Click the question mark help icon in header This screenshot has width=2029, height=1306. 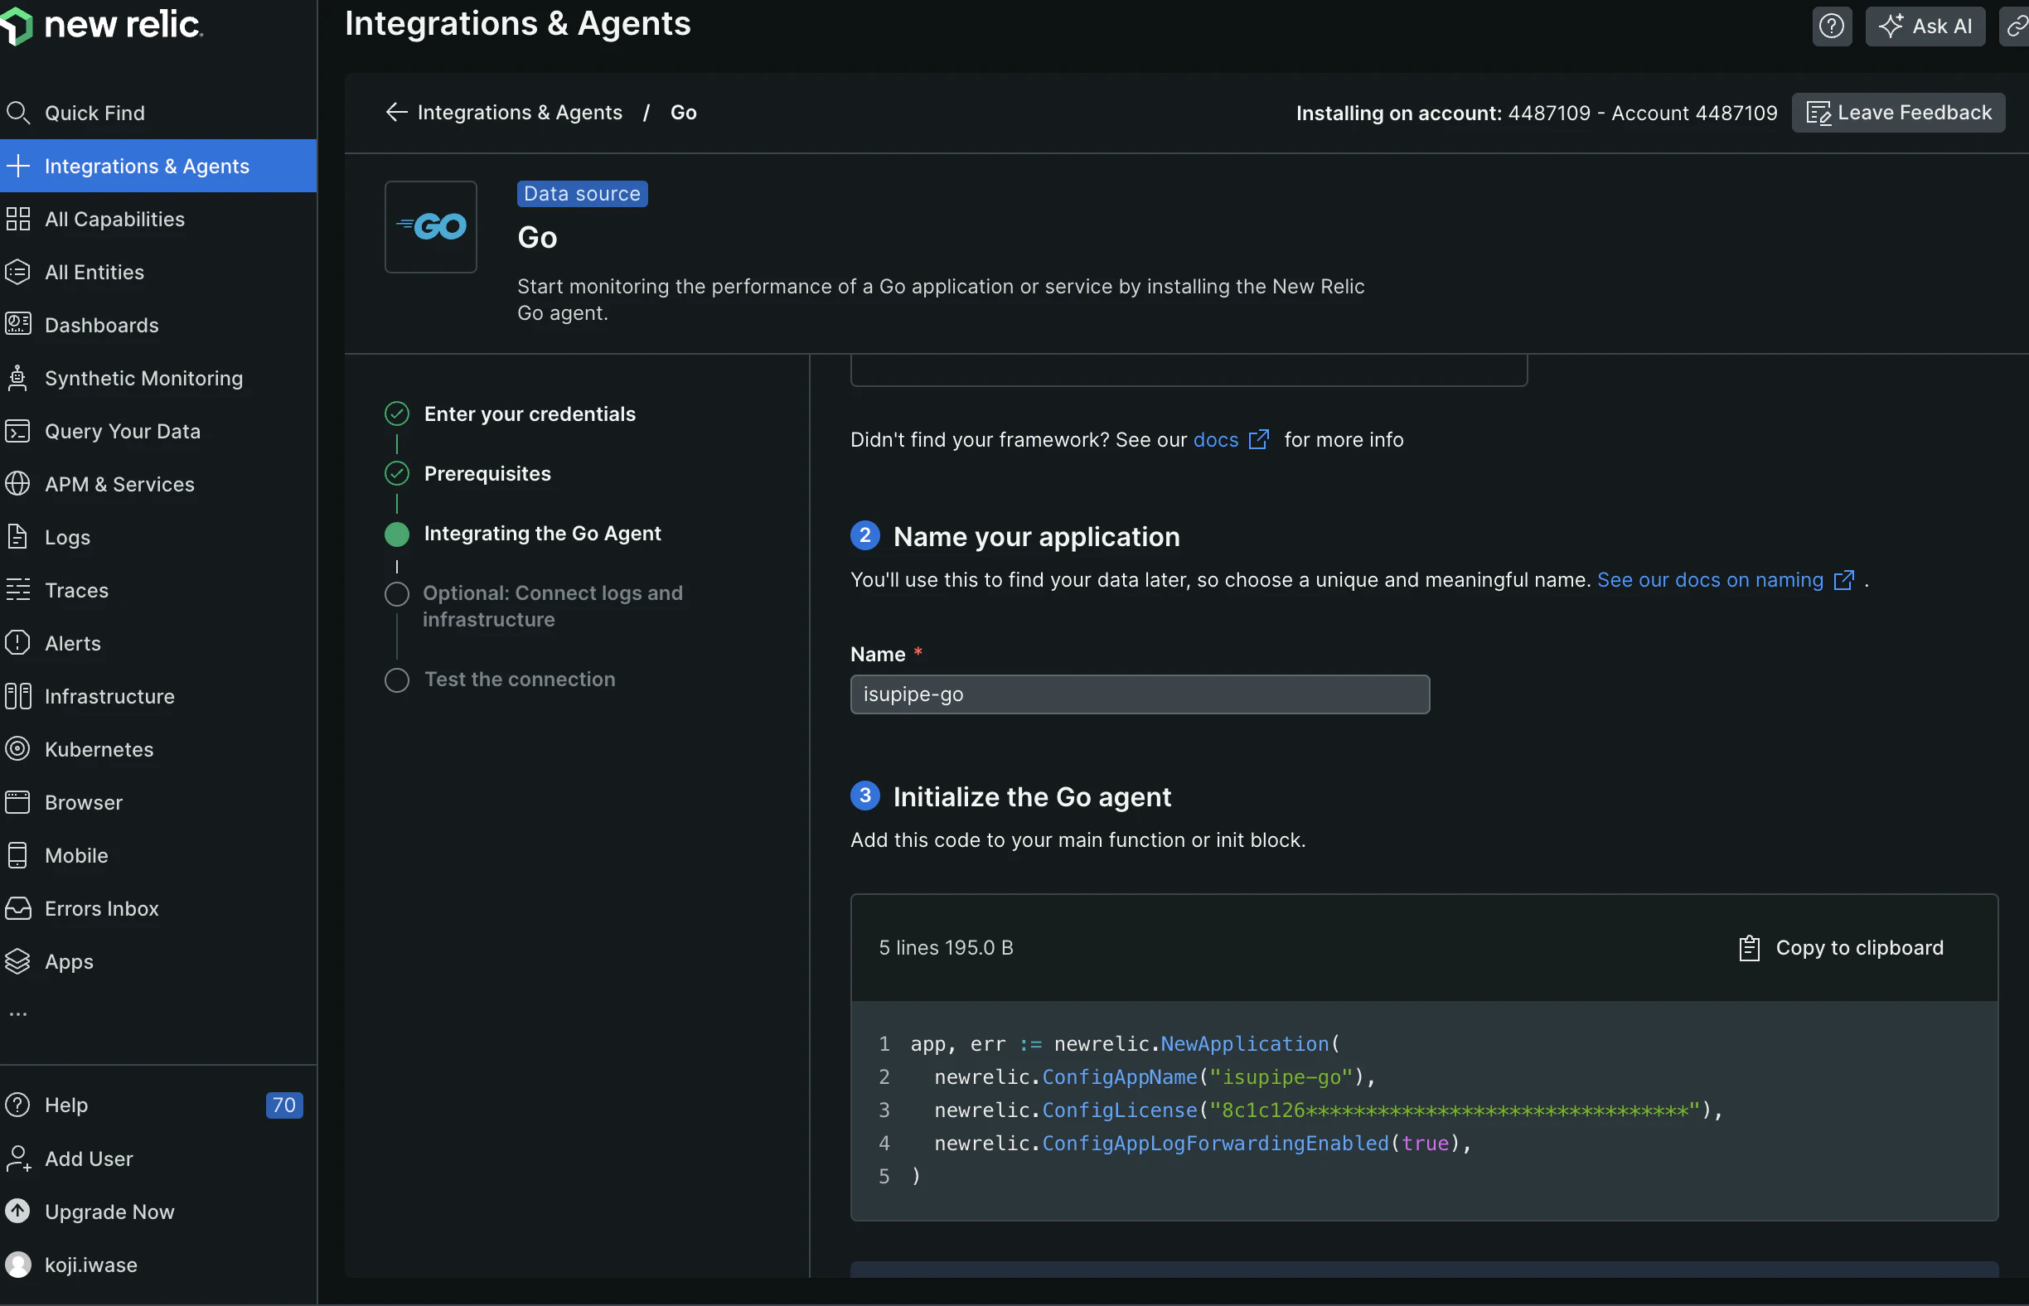pyautogui.click(x=1832, y=27)
